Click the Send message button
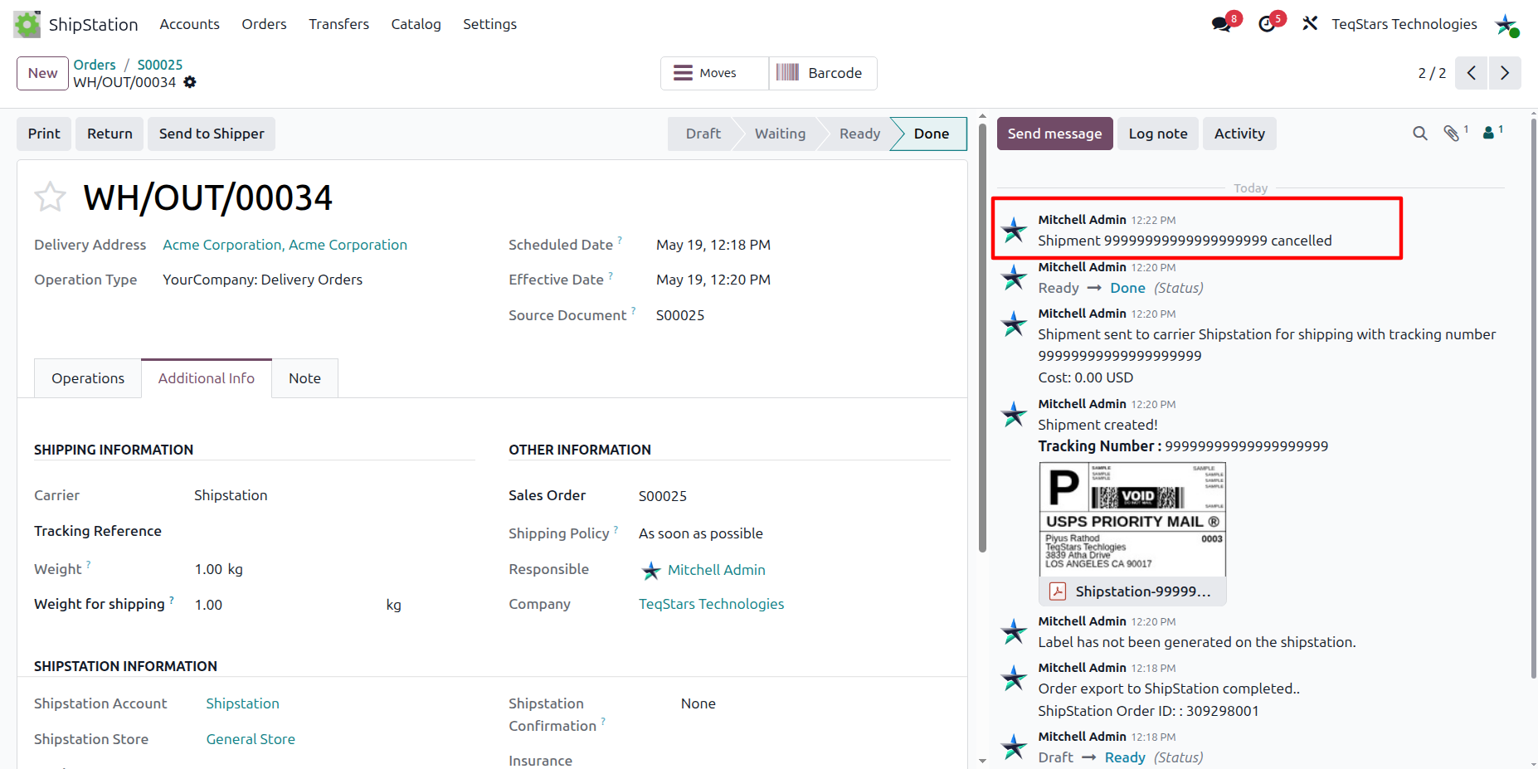The width and height of the screenshot is (1538, 769). pyautogui.click(x=1054, y=134)
